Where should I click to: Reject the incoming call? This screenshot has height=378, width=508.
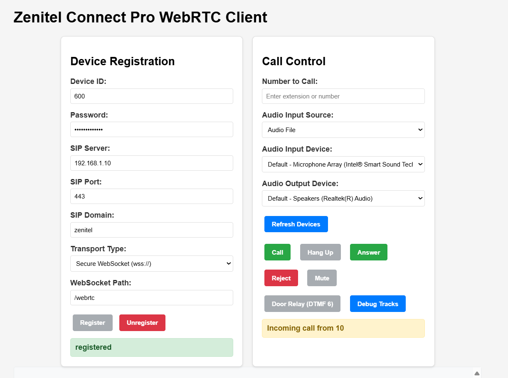coord(281,278)
